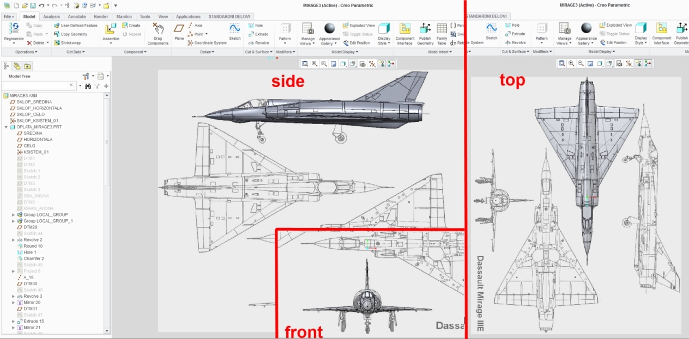This screenshot has width=689, height=339.
Task: Toggle Exploded View in left window ribbon
Action: click(359, 26)
